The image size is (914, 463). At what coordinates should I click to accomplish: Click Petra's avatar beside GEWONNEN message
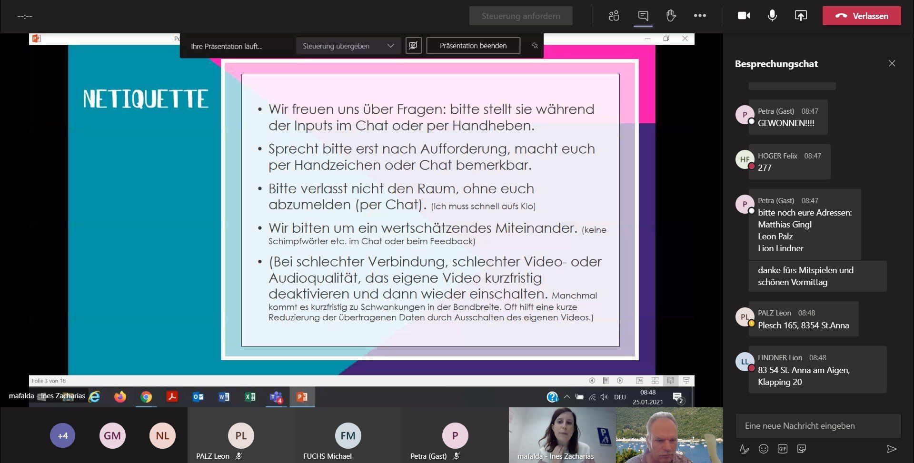tap(745, 115)
